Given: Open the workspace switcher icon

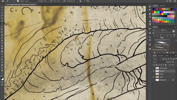Looking at the screenshot, I should click(170, 1).
